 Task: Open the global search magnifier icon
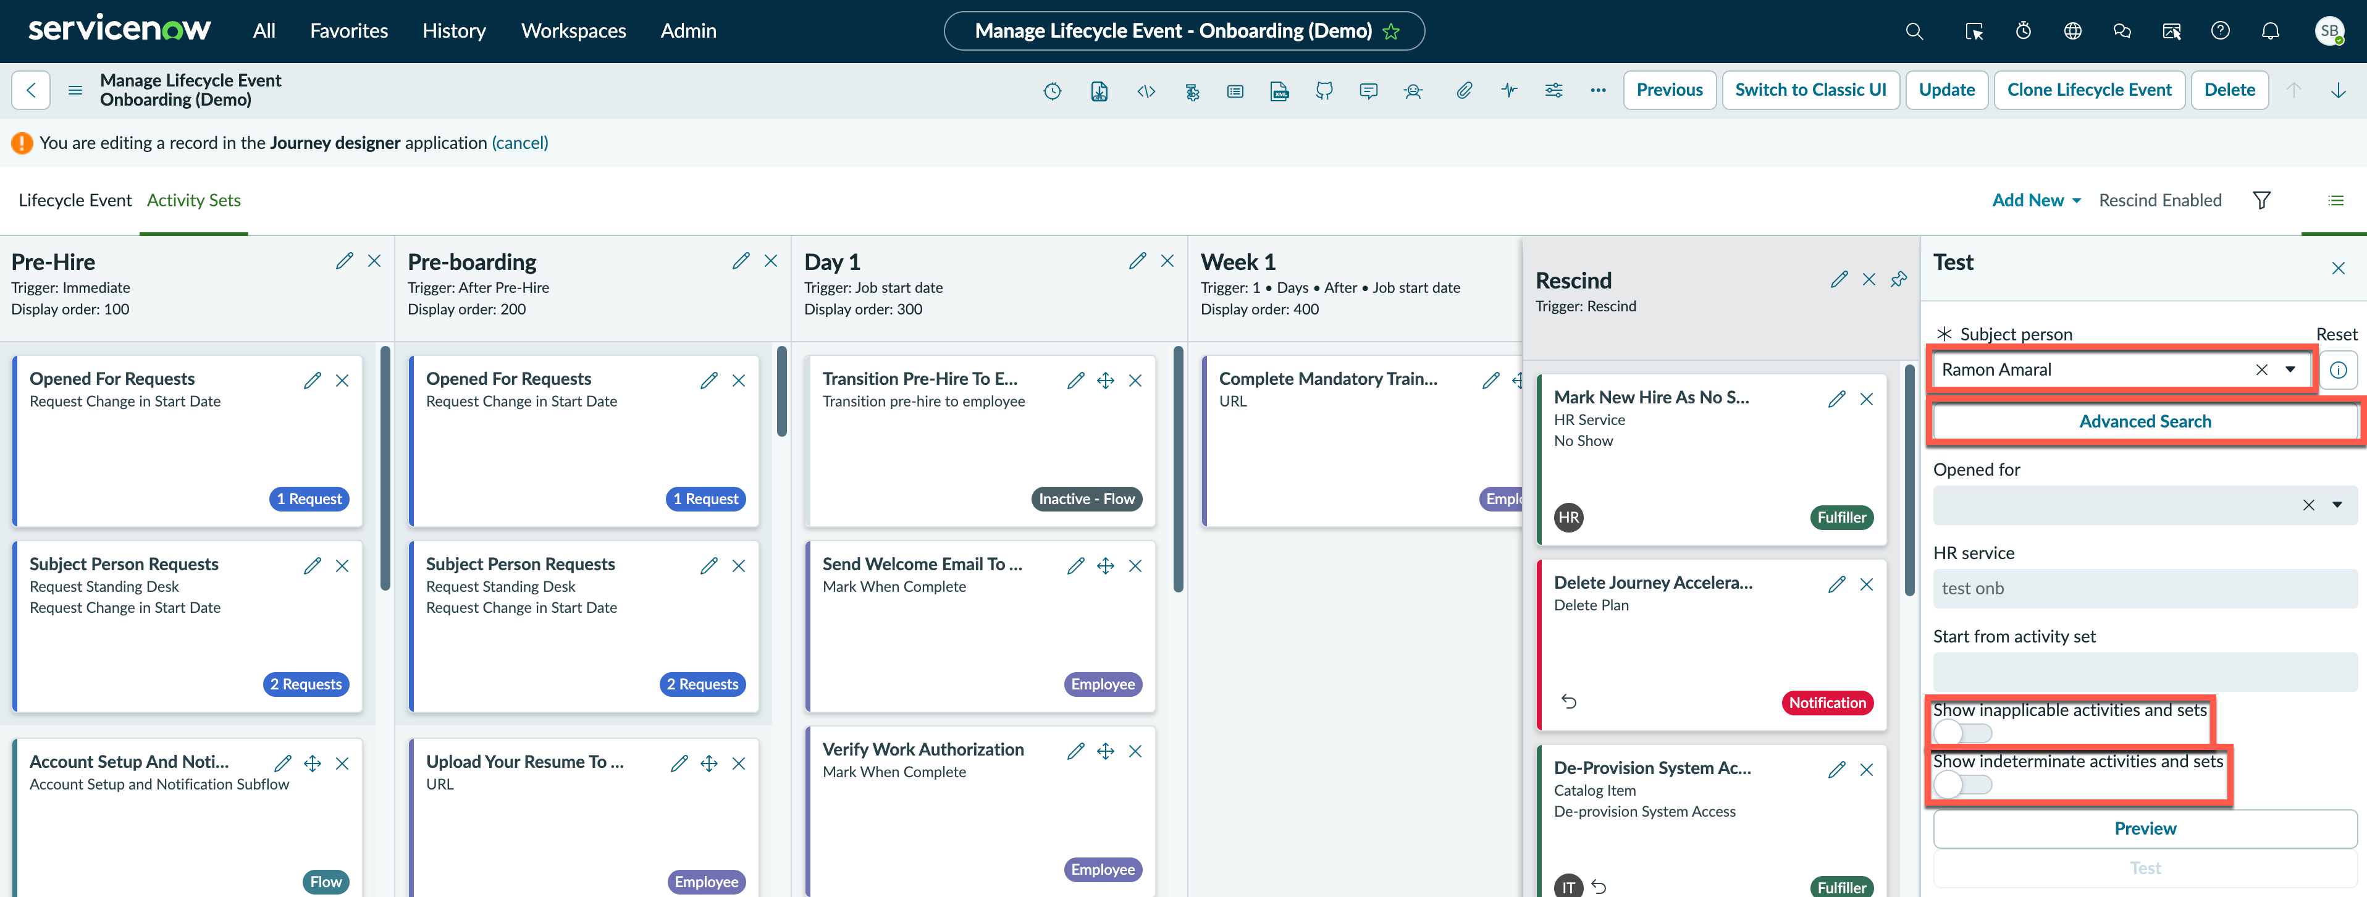[1914, 32]
